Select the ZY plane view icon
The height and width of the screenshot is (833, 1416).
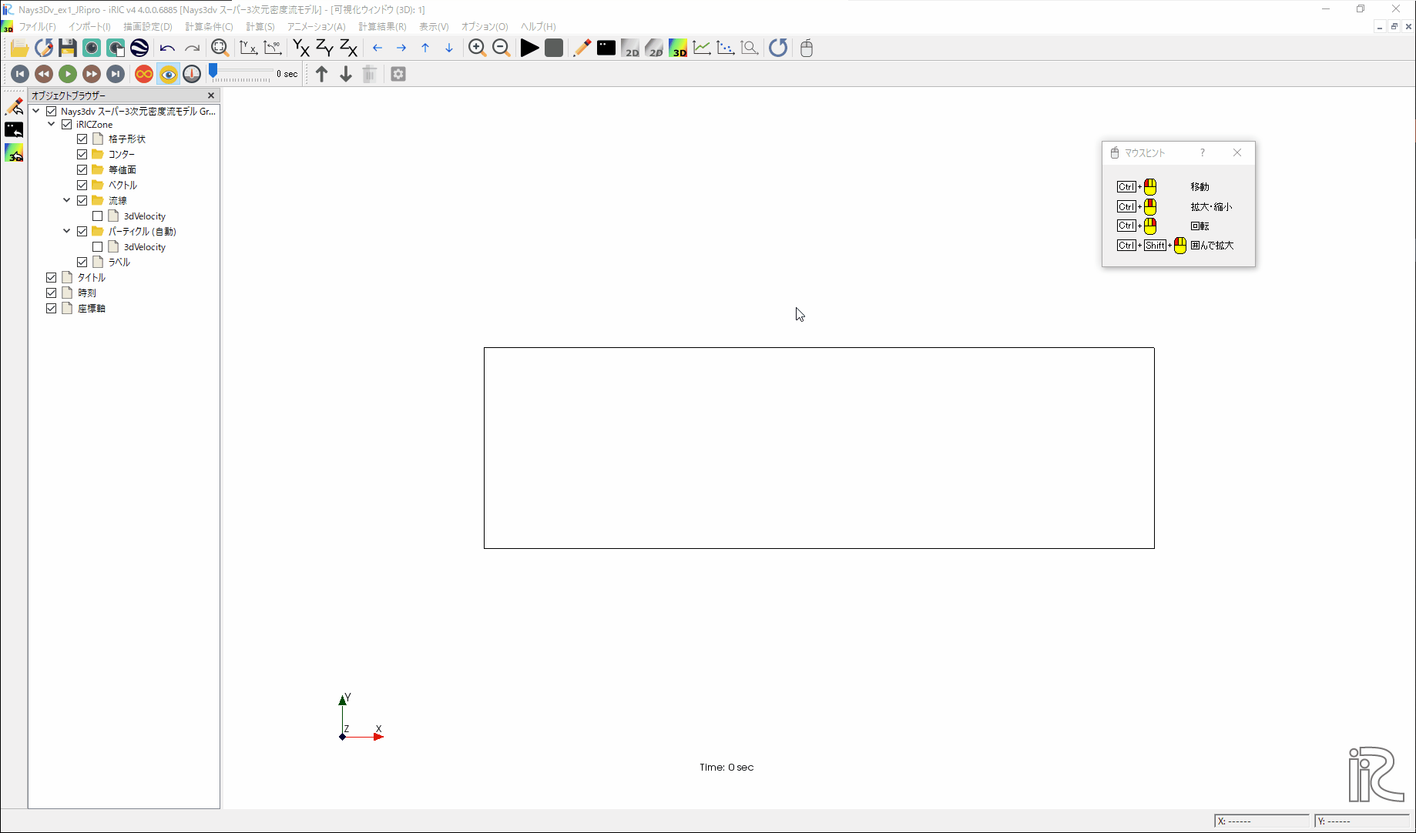coord(324,48)
